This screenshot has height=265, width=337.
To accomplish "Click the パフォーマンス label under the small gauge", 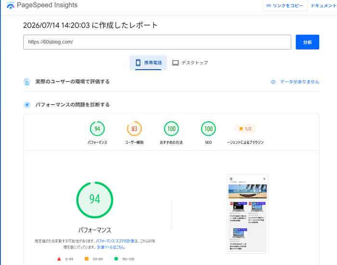I will pyautogui.click(x=97, y=142).
